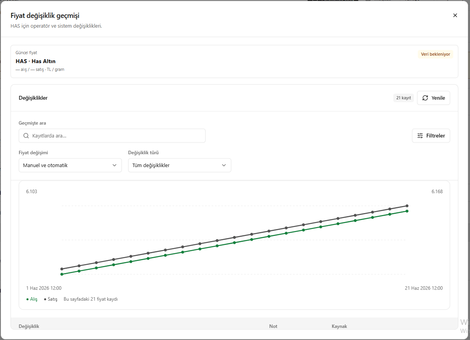Screen dimensions: 470x340
Task: Expand the Manuel ve otomatik dropdown
Action: (70, 165)
